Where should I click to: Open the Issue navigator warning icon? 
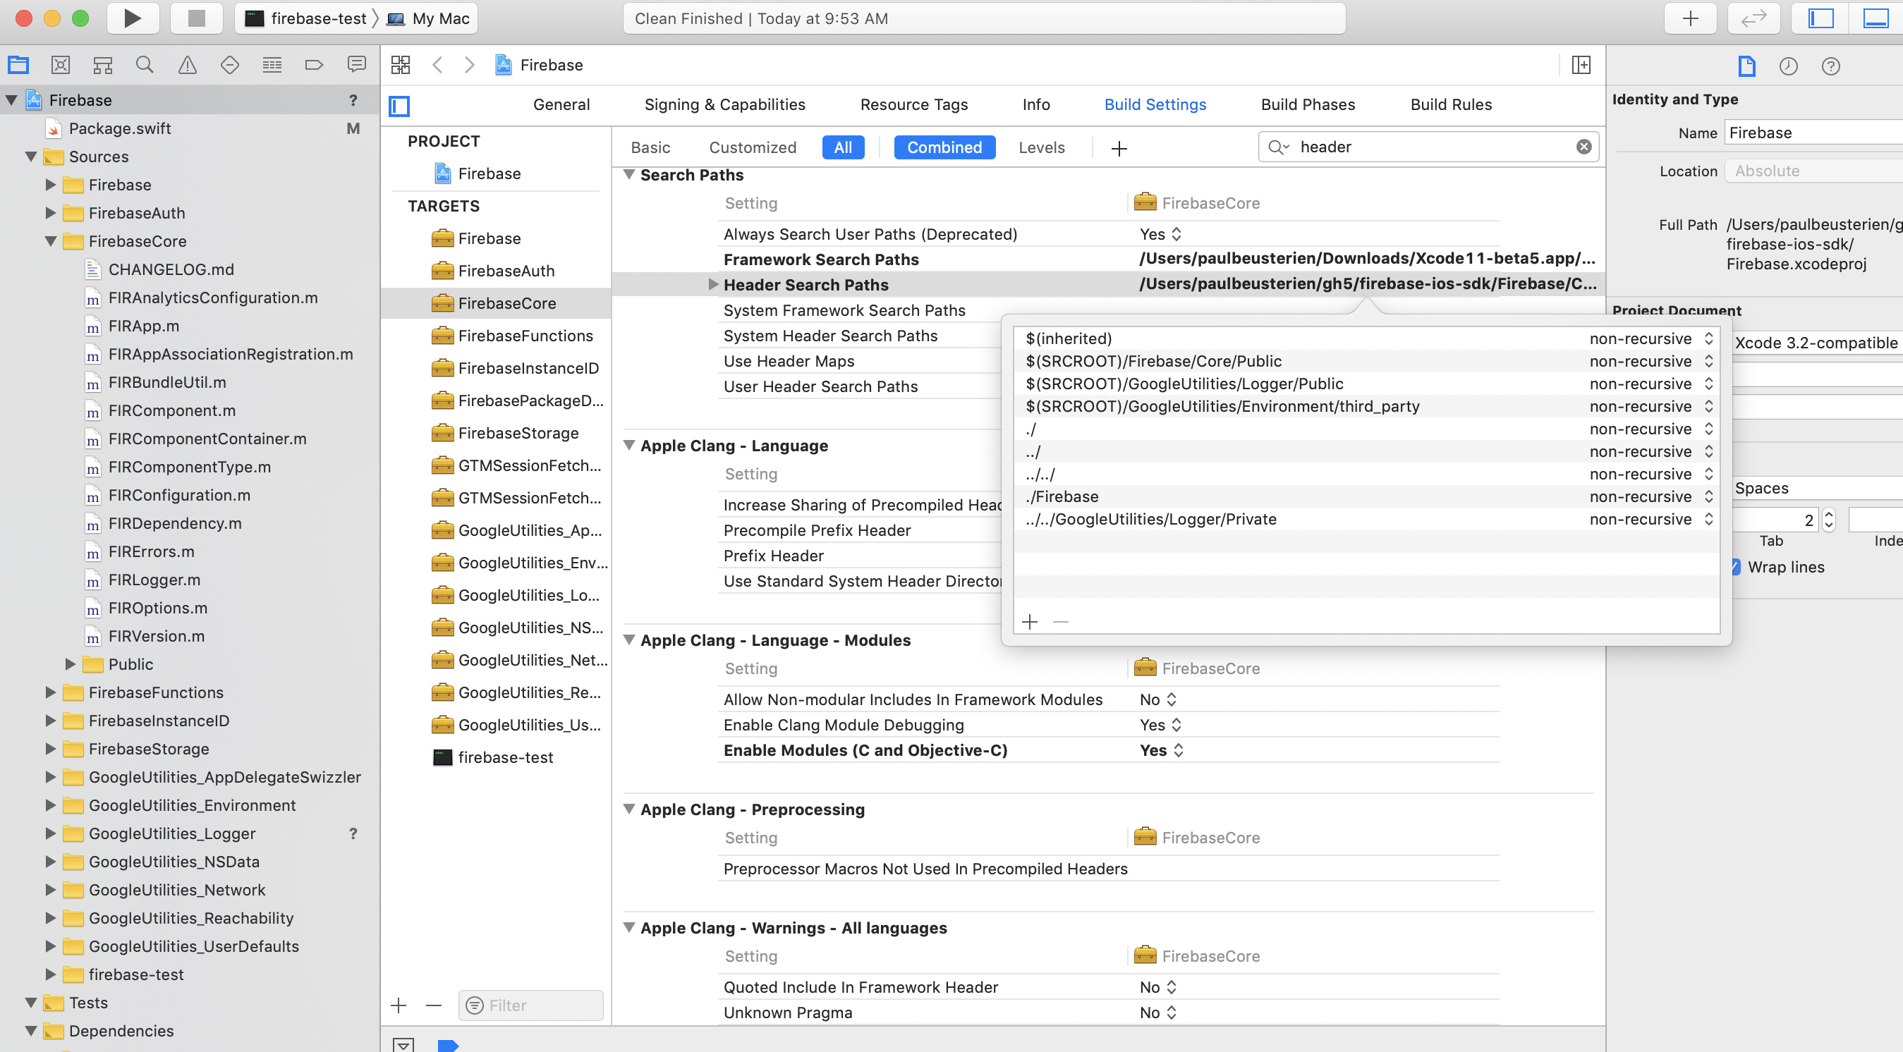pyautogui.click(x=187, y=65)
